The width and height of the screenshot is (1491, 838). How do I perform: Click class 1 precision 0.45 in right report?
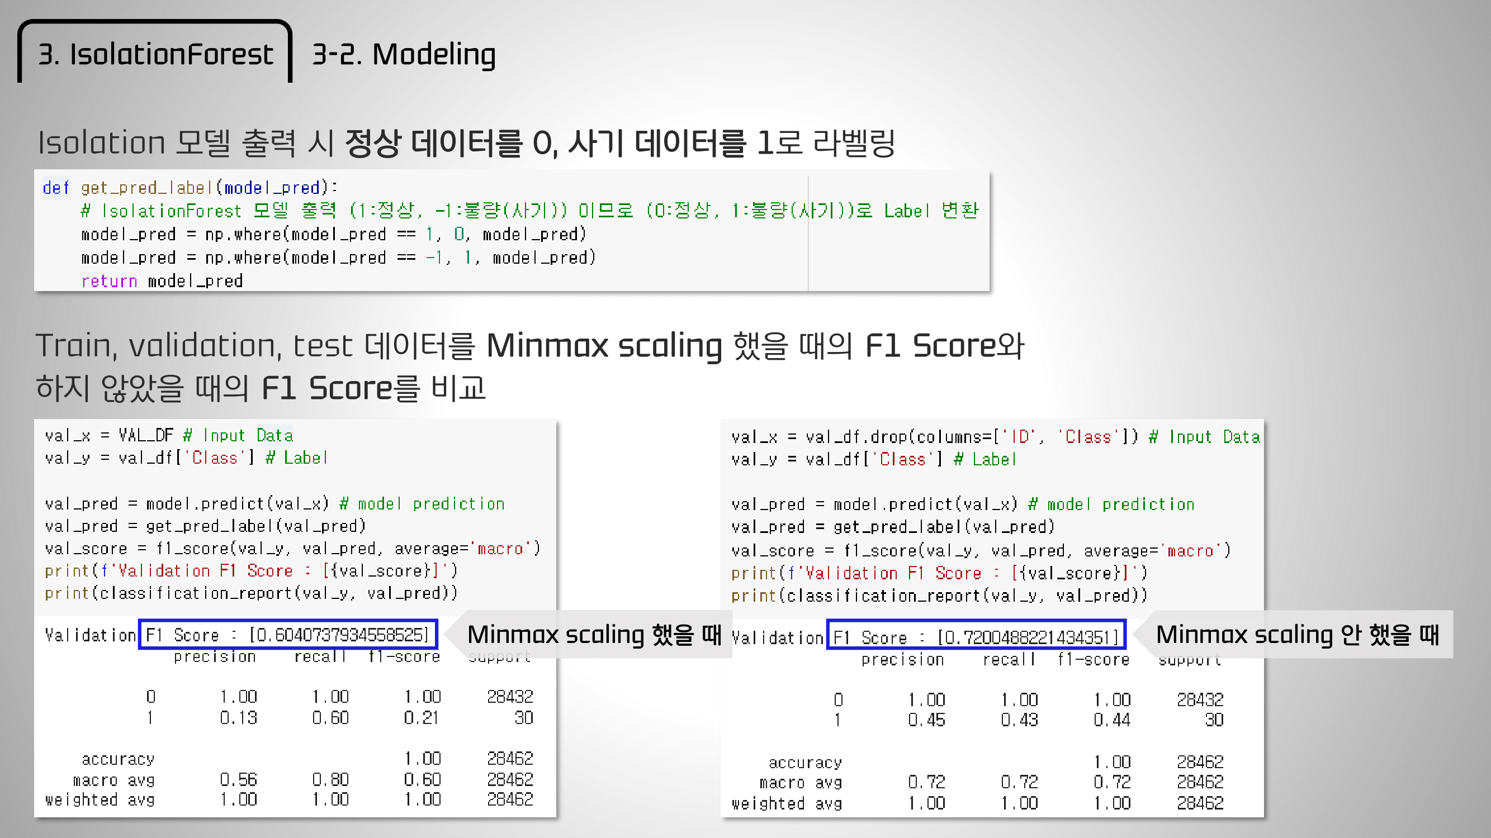pos(927,720)
